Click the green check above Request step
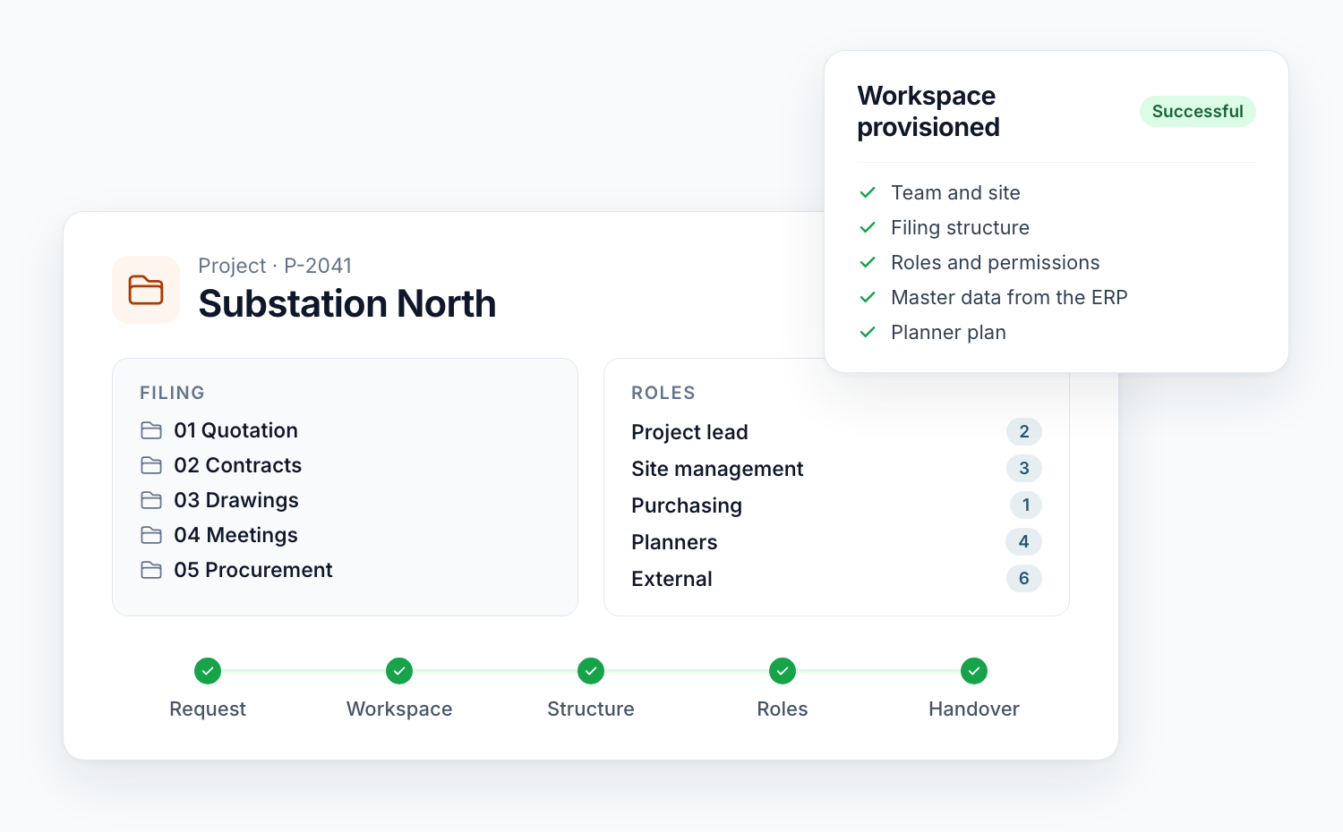This screenshot has height=832, width=1343. pyautogui.click(x=208, y=671)
